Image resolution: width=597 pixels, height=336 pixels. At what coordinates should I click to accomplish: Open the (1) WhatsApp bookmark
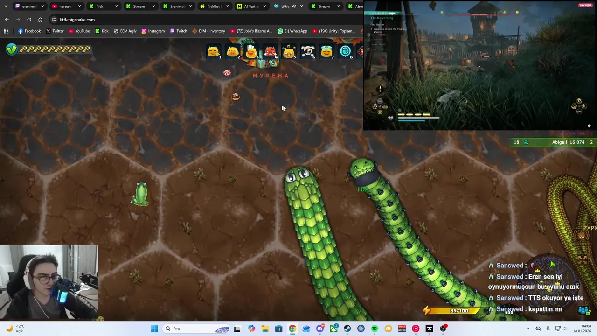point(292,31)
